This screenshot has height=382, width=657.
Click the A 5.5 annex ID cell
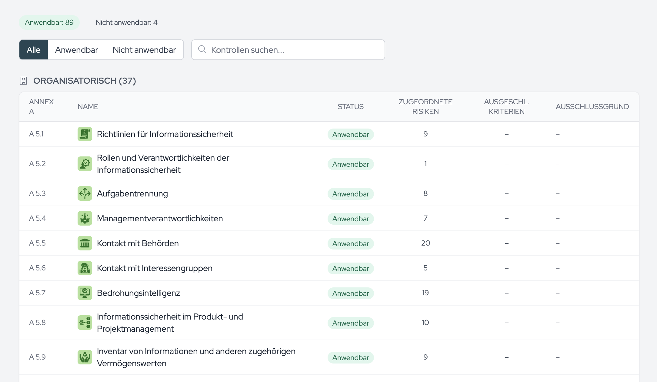pos(37,243)
